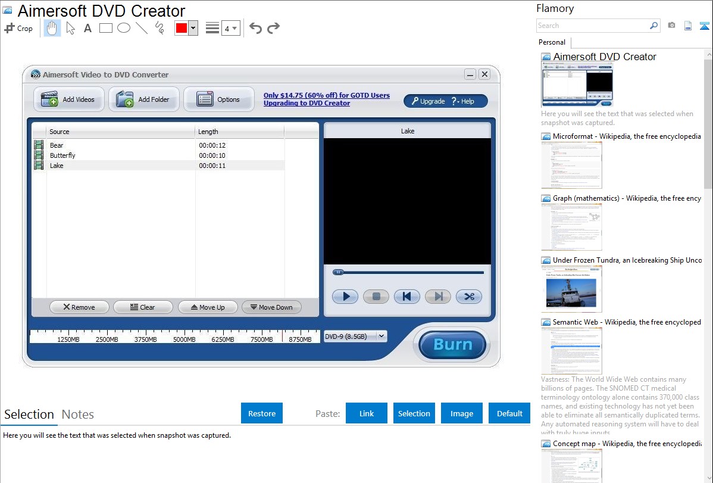Image resolution: width=713 pixels, height=483 pixels.
Task: Choose the text annotation tool
Action: click(x=87, y=28)
